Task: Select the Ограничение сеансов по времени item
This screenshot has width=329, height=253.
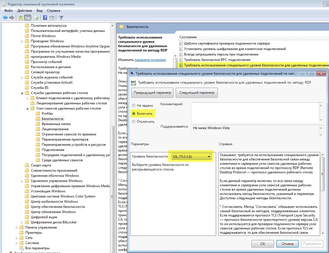Action: (x=69, y=134)
